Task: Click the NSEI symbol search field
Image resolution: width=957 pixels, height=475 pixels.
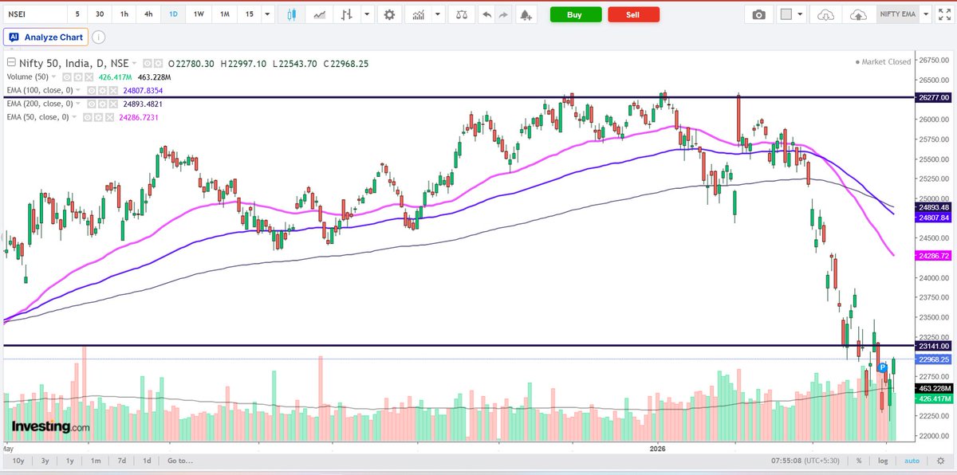Action: [x=32, y=14]
